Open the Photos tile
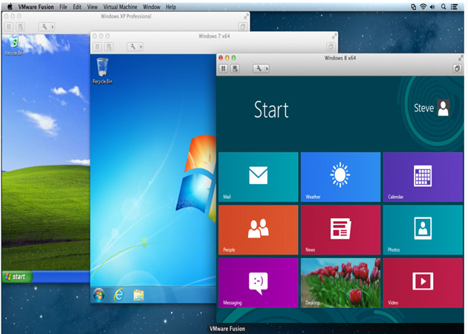 [x=422, y=229]
